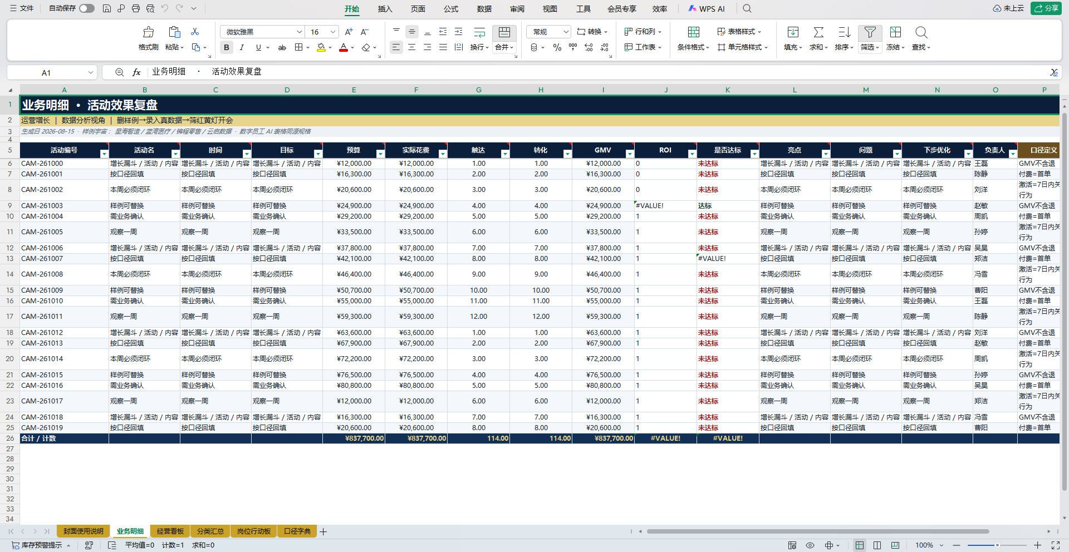Click the search magnifier icon beside WPS AI

747,8
